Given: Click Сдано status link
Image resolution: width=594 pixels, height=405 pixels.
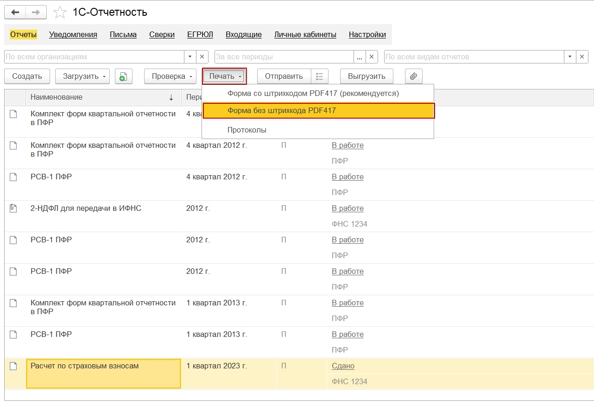Looking at the screenshot, I should click(x=343, y=366).
